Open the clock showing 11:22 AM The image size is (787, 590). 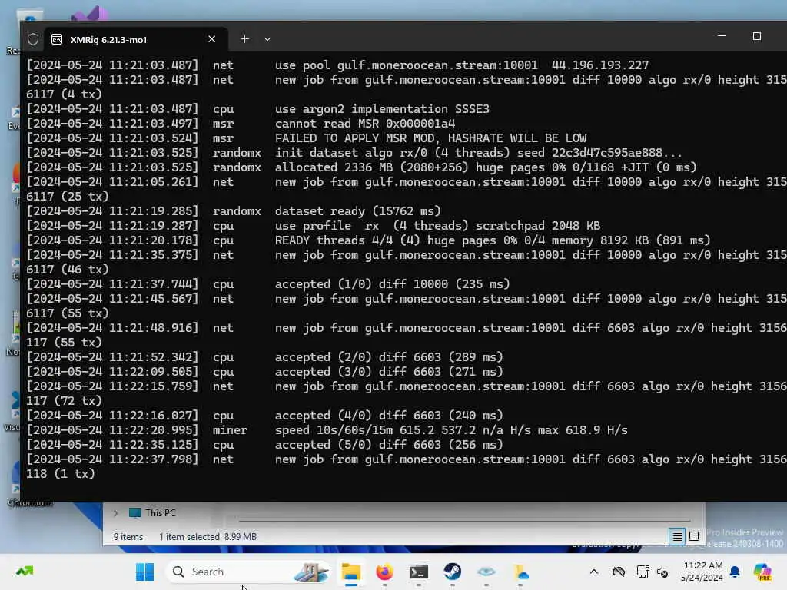(702, 572)
